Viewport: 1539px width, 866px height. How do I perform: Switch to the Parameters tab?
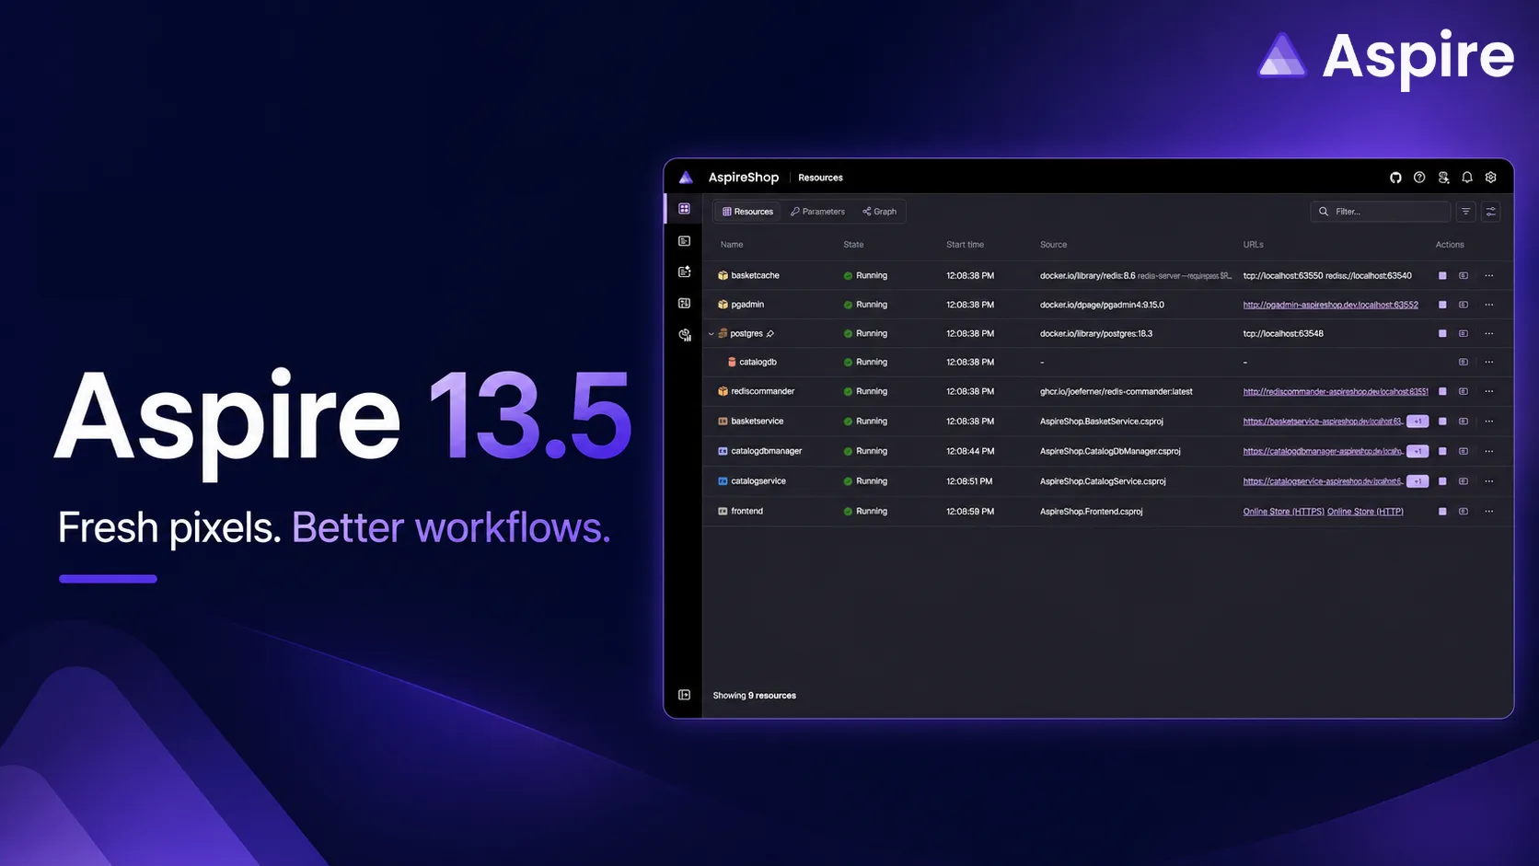tap(817, 212)
